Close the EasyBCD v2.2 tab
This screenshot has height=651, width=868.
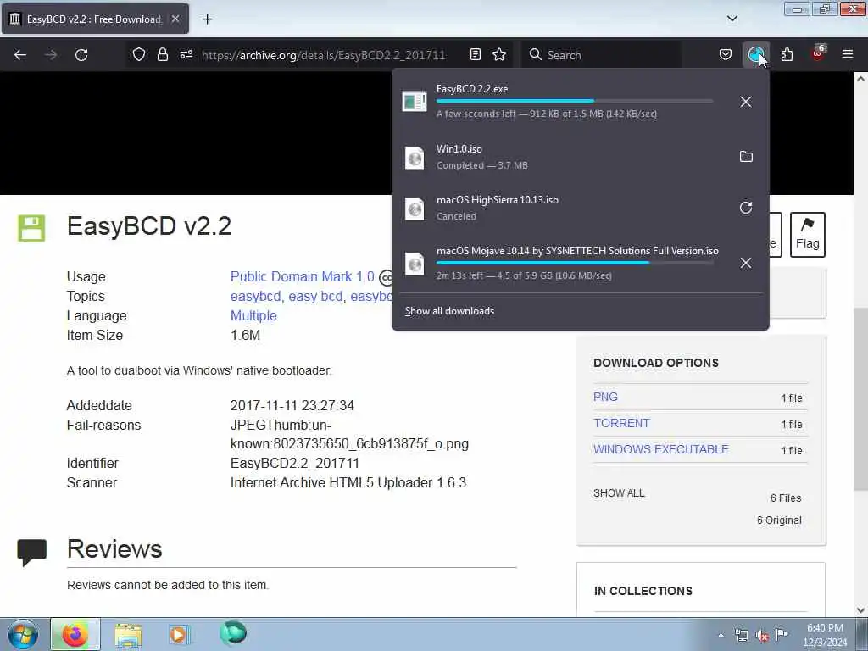click(175, 19)
